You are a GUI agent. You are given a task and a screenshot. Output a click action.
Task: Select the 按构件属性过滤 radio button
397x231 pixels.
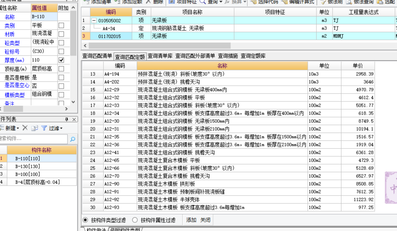135,220
